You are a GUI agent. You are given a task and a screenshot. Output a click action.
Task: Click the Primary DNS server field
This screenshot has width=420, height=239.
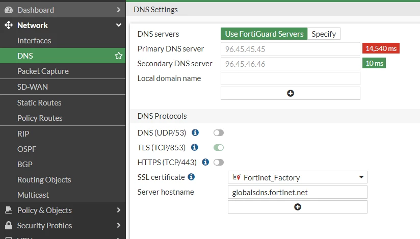click(x=291, y=49)
